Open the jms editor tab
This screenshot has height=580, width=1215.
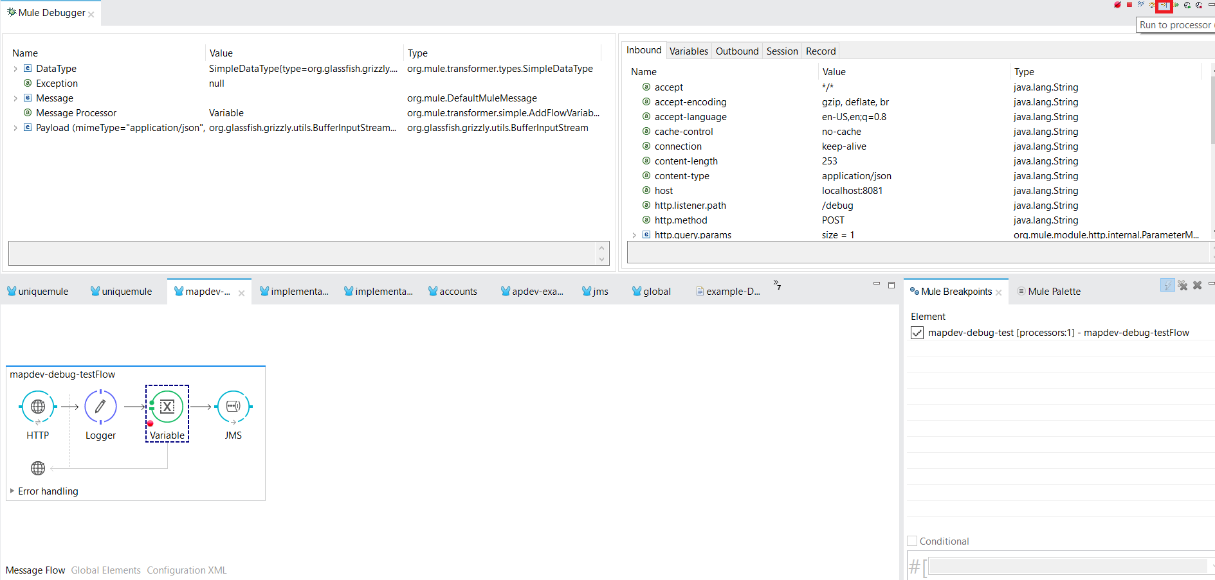tap(596, 292)
